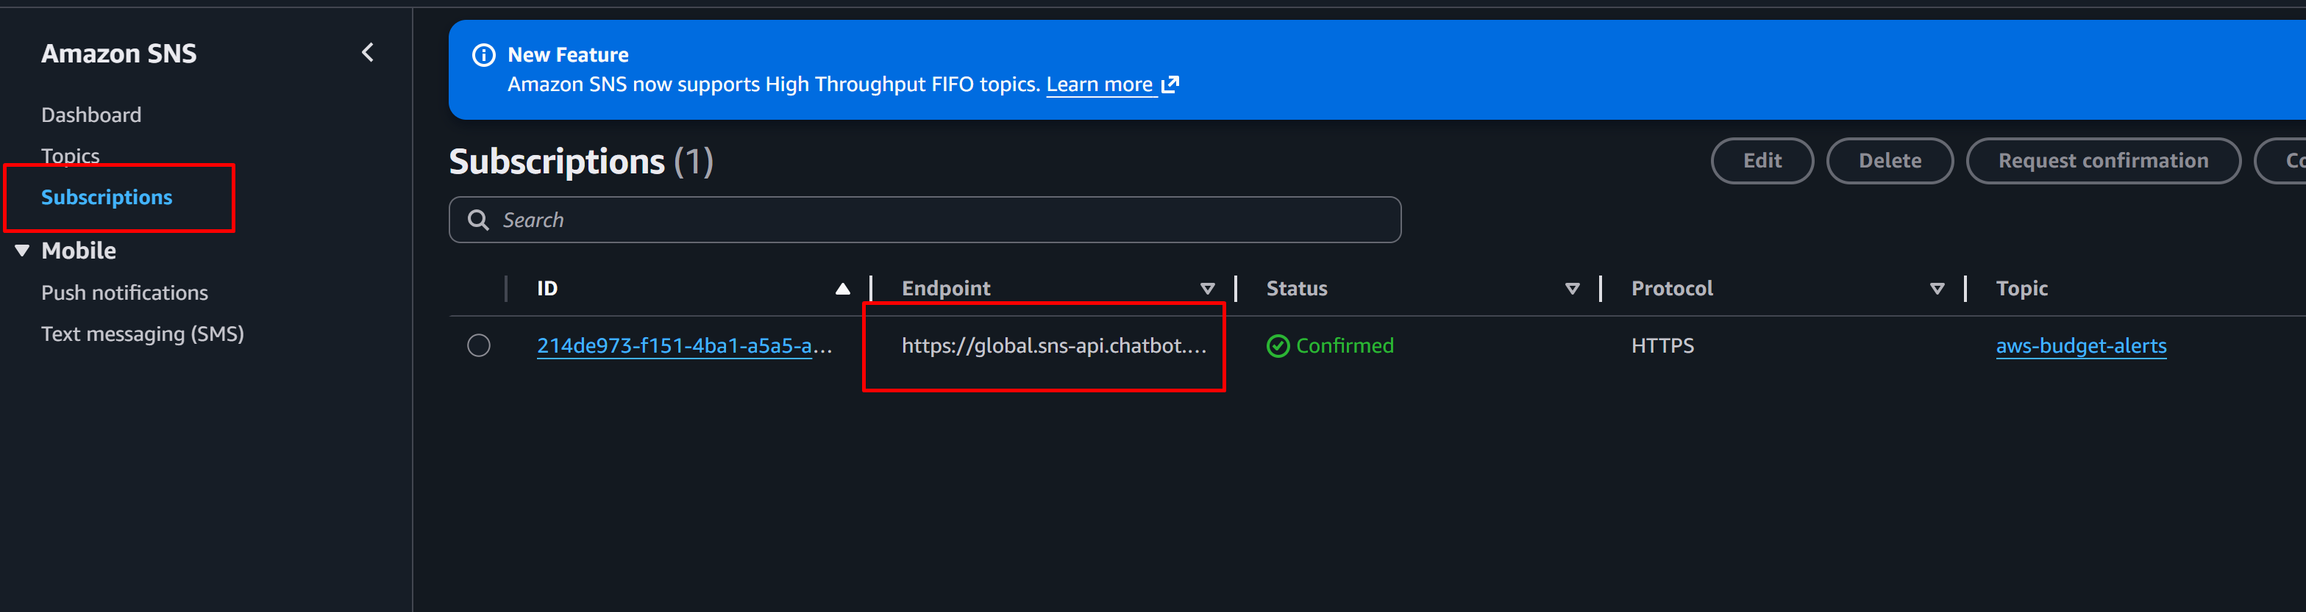Open Subscriptions in the sidebar
The width and height of the screenshot is (2306, 612).
click(x=107, y=197)
